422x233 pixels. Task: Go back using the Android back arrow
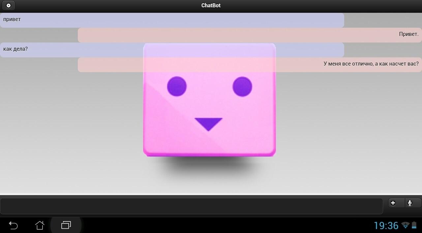13,225
